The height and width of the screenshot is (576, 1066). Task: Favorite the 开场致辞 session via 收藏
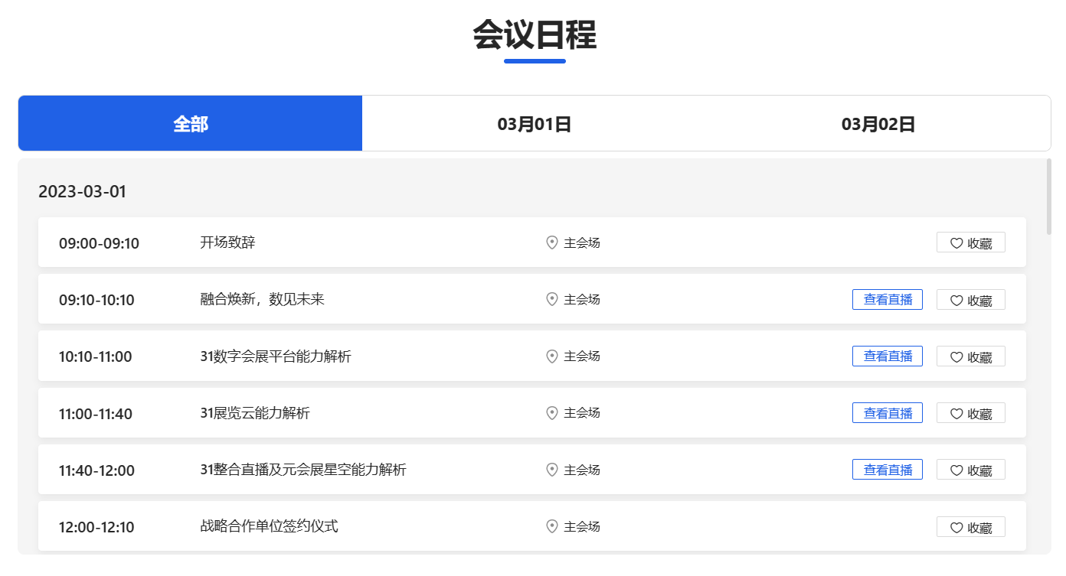[970, 242]
